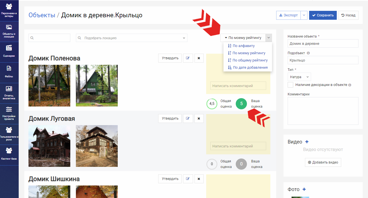
Task: Open Кастинг база in the sidebar
Action: pyautogui.click(x=9, y=155)
